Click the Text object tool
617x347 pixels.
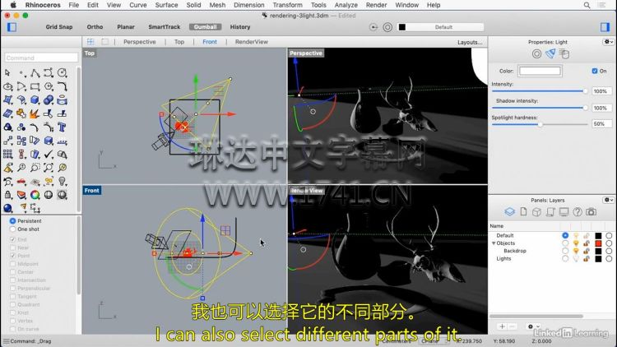point(62,127)
